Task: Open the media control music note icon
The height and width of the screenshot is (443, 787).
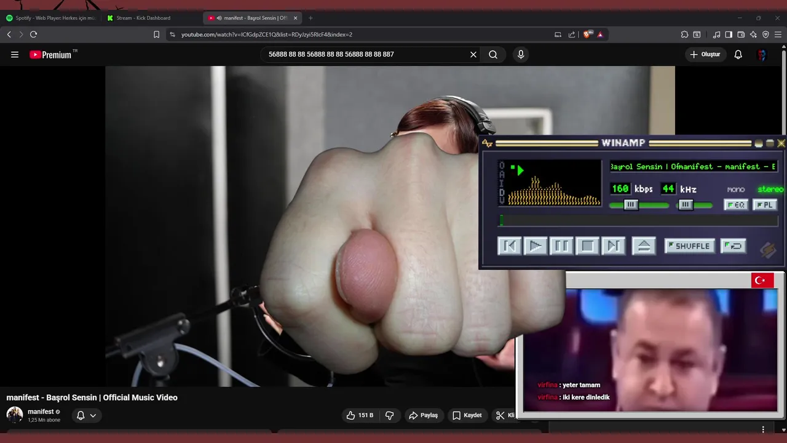Action: 716,34
